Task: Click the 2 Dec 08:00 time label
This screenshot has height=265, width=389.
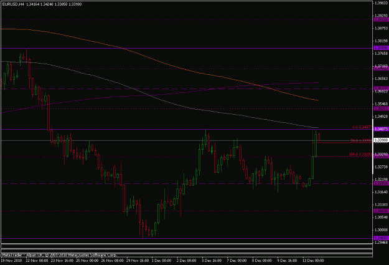Action: pos(187,261)
